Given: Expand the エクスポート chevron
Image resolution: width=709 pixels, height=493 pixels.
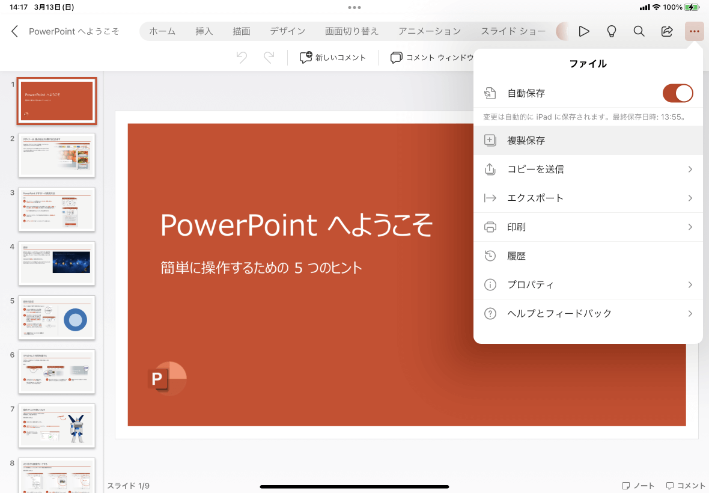Looking at the screenshot, I should [x=690, y=198].
